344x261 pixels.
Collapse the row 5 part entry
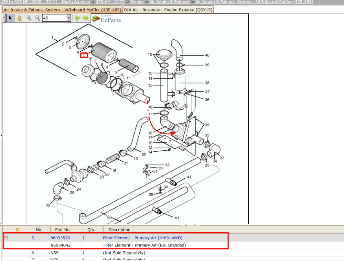[6, 238]
